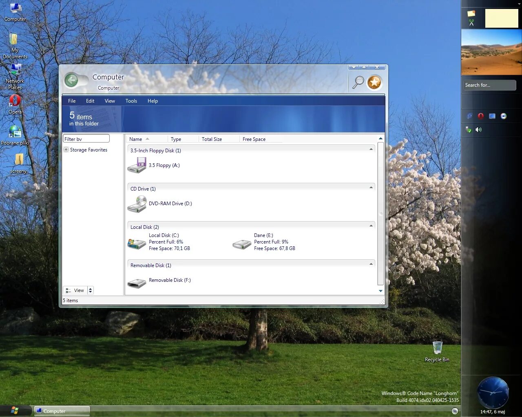522x417 pixels.
Task: Click the Computer taskbar button
Action: (62, 411)
